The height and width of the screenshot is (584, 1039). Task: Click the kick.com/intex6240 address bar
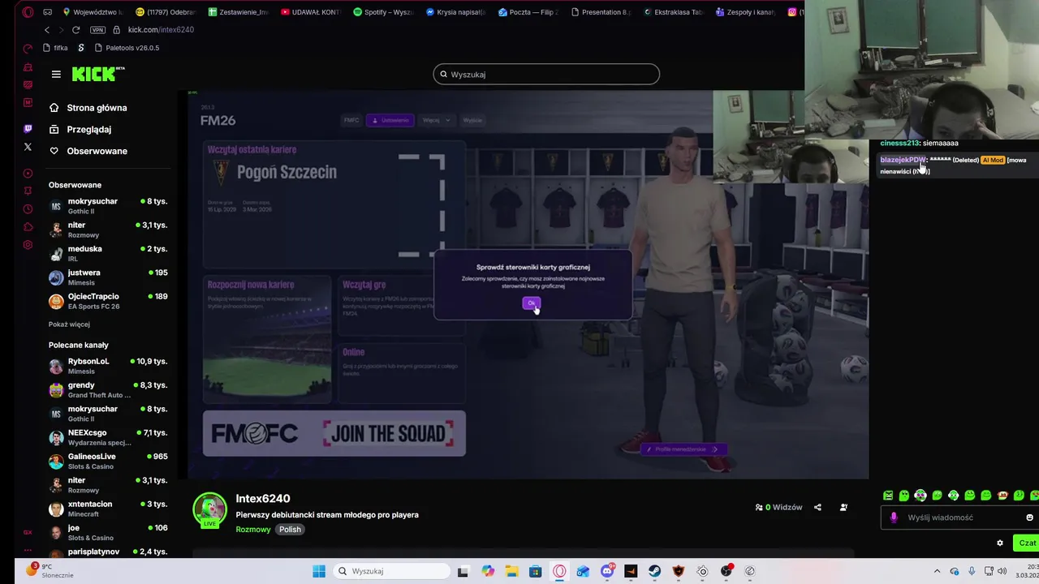pos(161,30)
